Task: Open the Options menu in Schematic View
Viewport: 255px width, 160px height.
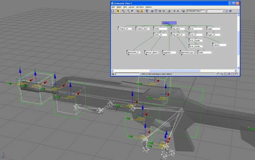Action: click(x=148, y=7)
